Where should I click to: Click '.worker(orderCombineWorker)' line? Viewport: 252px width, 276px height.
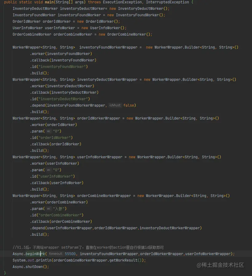click(x=59, y=202)
